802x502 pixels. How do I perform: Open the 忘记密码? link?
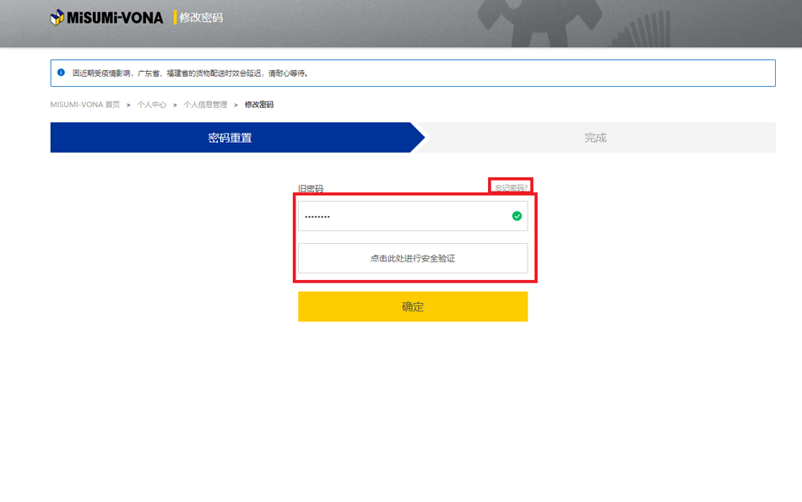tap(511, 188)
